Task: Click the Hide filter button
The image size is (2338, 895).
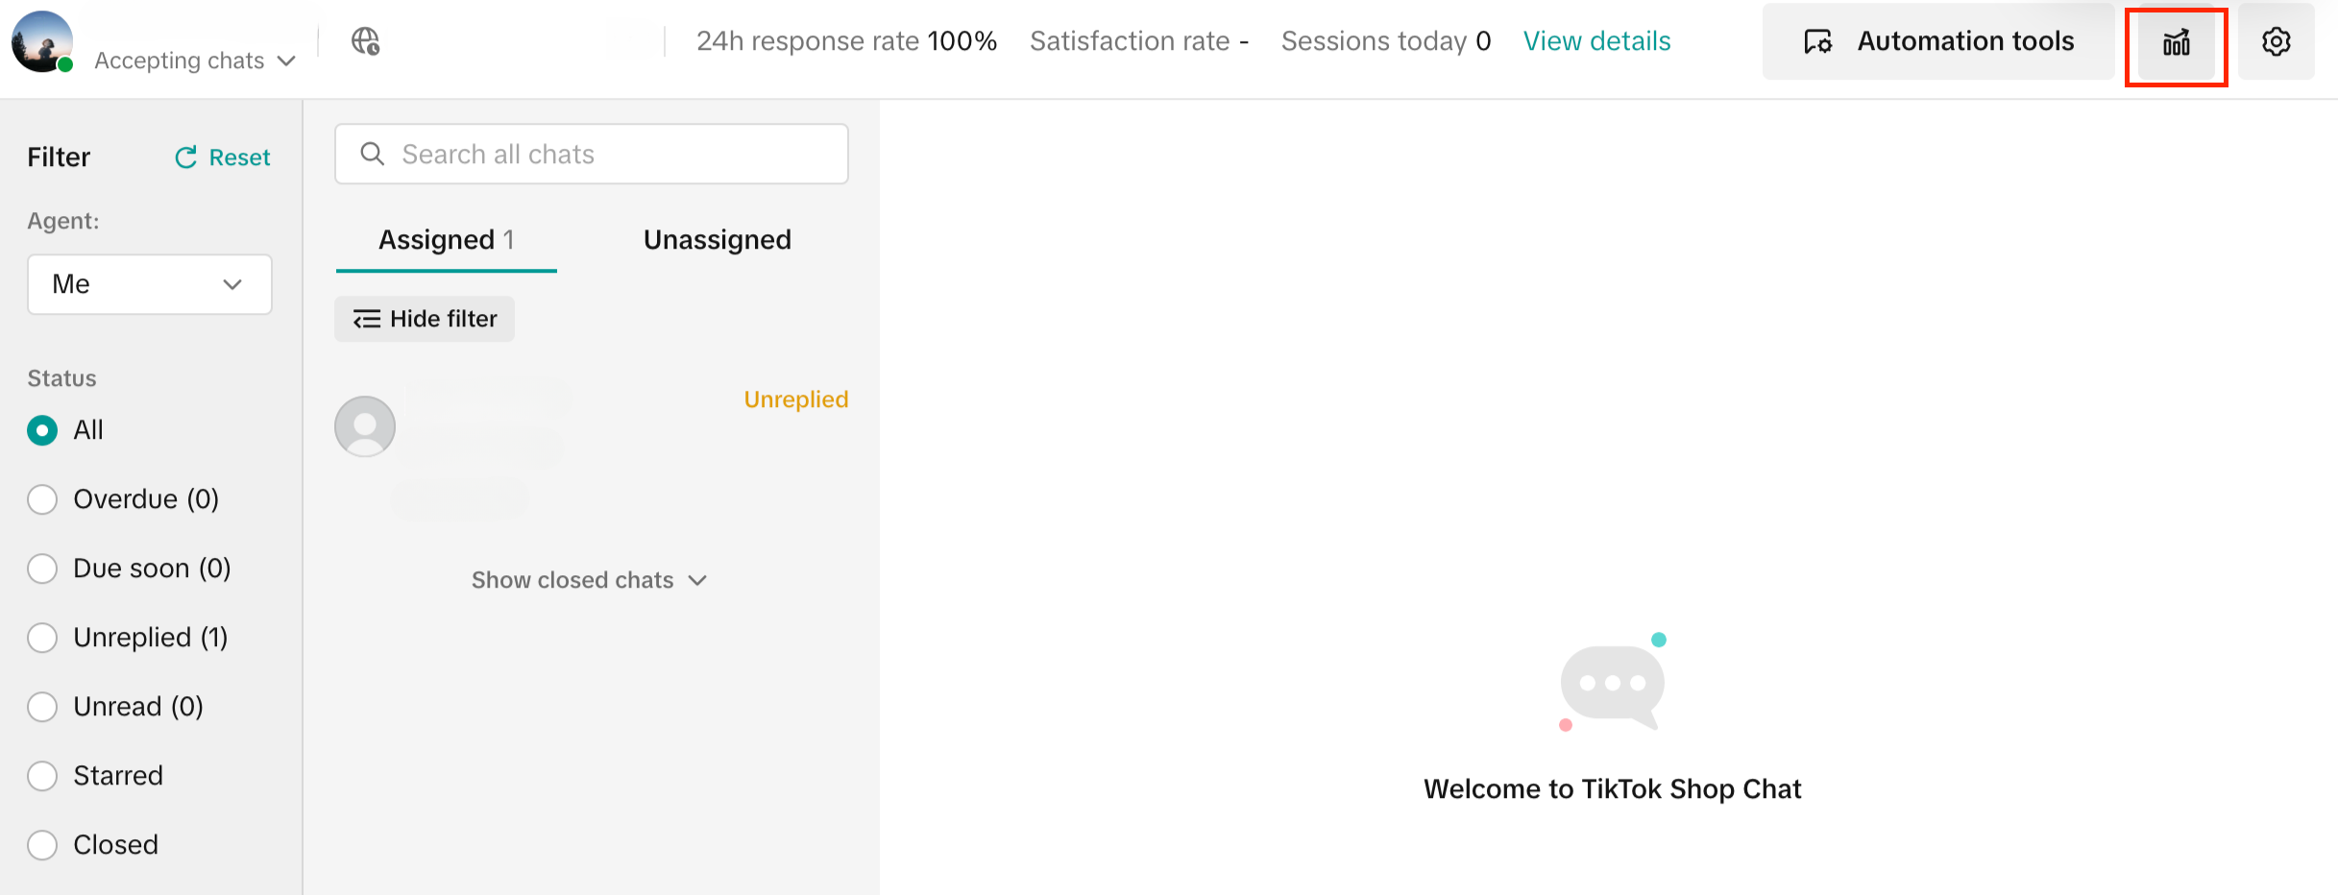Action: 425,319
